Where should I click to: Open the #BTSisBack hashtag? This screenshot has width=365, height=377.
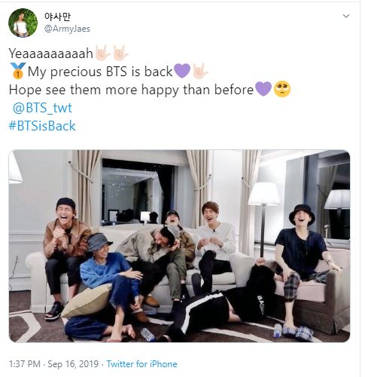42,126
